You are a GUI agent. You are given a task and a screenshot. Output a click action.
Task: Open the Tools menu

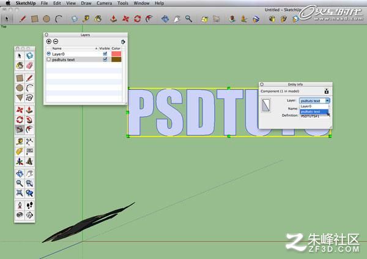[x=123, y=3]
